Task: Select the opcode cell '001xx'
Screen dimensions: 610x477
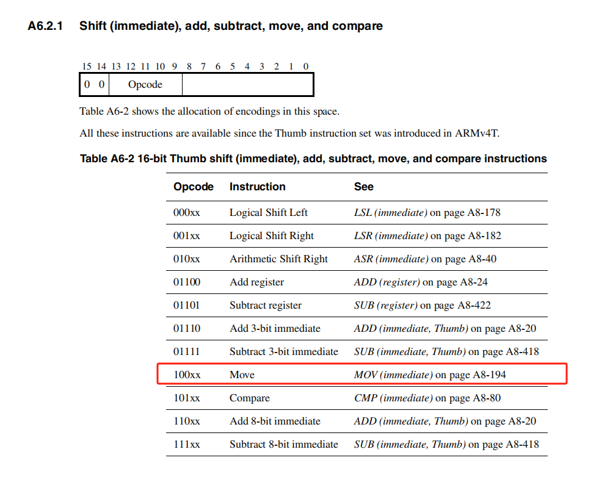Action: pos(186,236)
